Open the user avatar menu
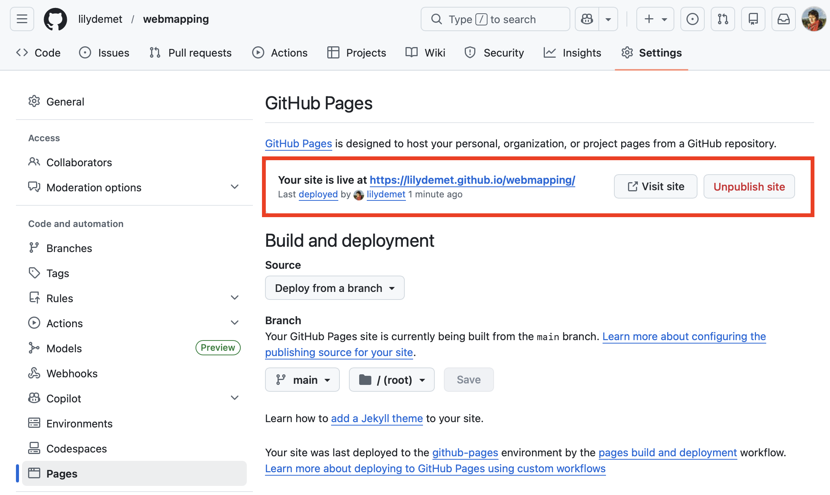The height and width of the screenshot is (495, 830). (813, 19)
